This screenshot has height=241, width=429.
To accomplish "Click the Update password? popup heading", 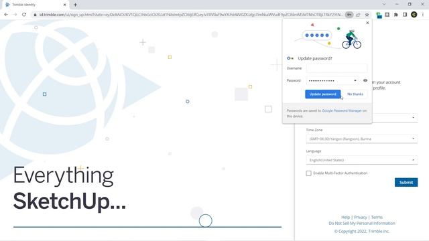I will (315, 58).
